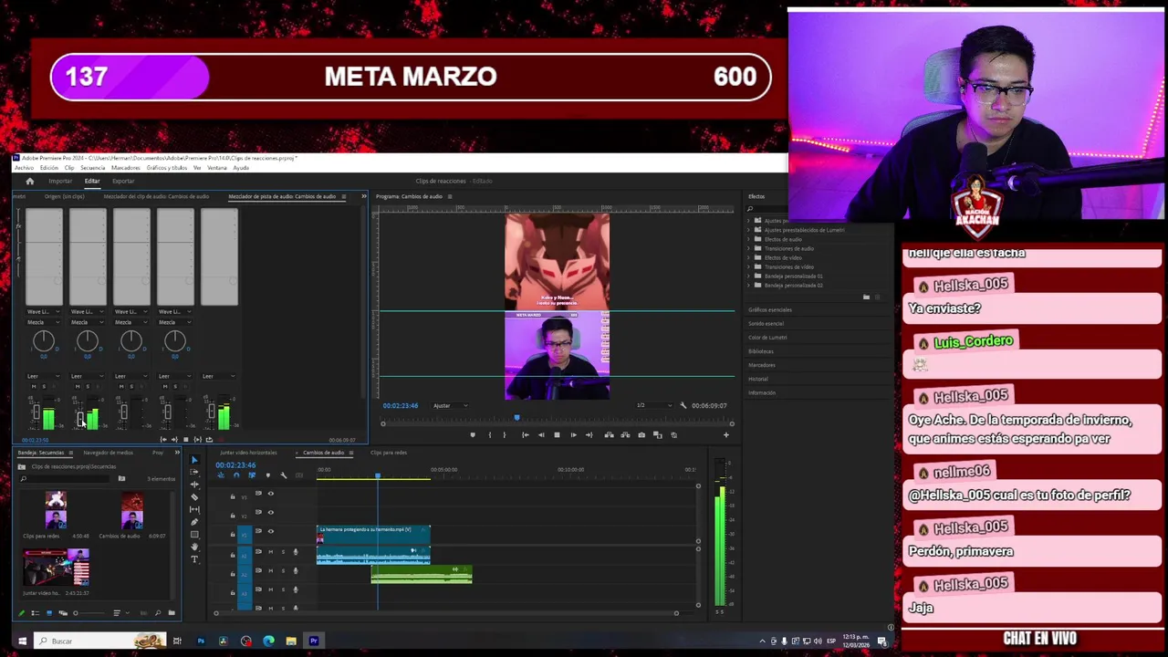This screenshot has width=1168, height=657.
Task: Open Clips para redes timeline tab
Action: click(389, 453)
